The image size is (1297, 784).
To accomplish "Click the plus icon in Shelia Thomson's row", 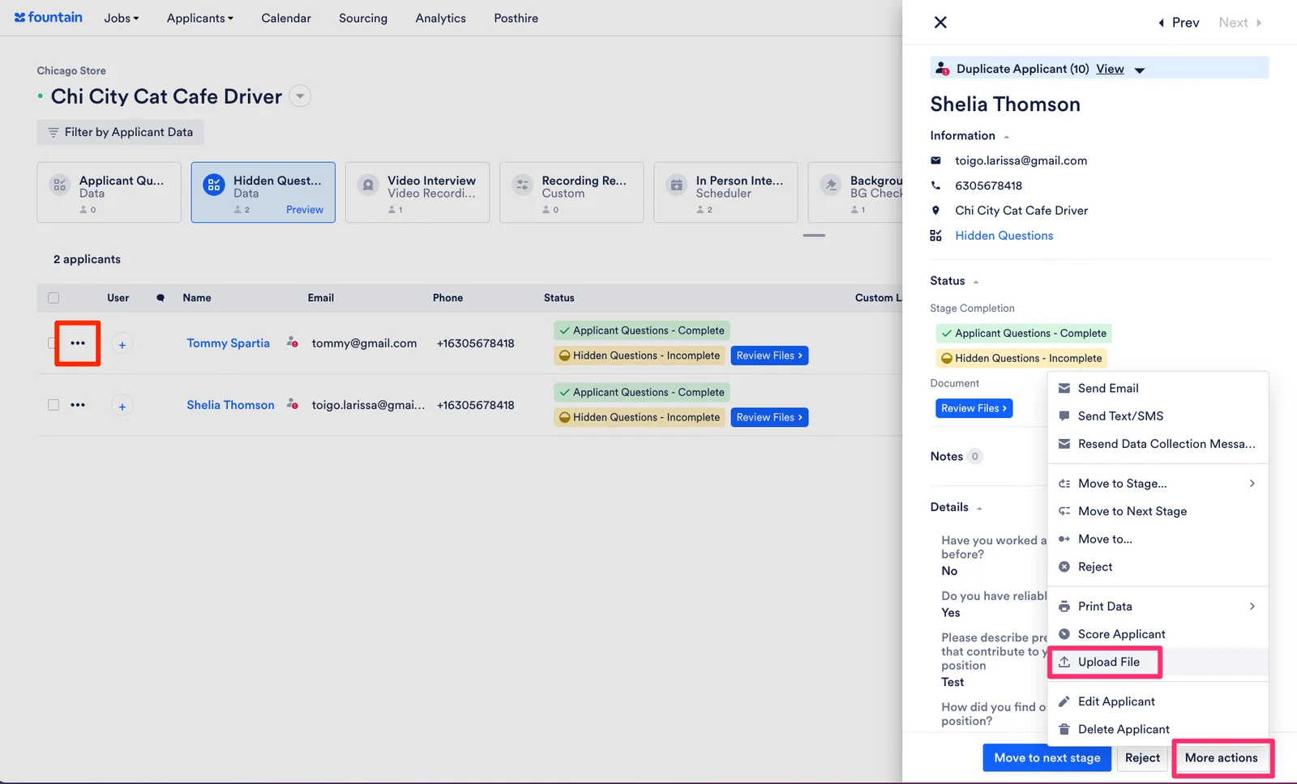I will [122, 406].
